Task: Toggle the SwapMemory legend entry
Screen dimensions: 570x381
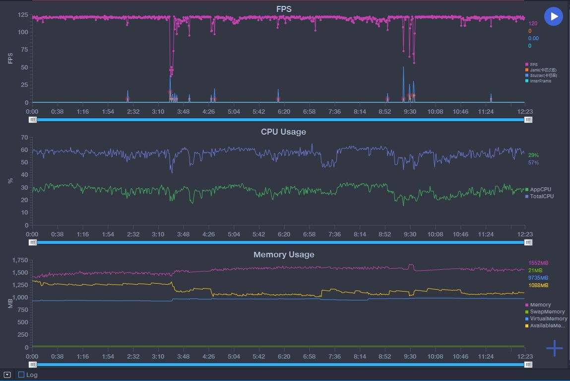Action: point(527,312)
